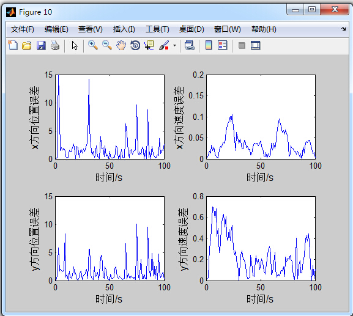This screenshot has height=316, width=353.
Task: Hide plot tools with gray square icon
Action: pos(242,46)
